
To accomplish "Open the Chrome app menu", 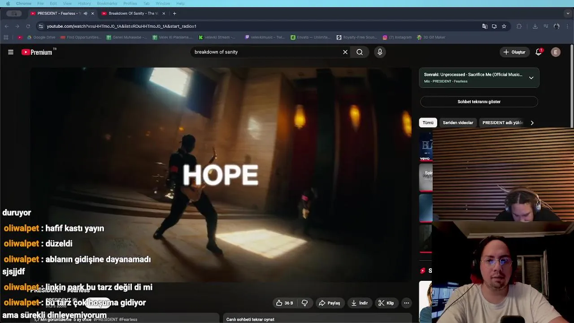I will point(24,4).
